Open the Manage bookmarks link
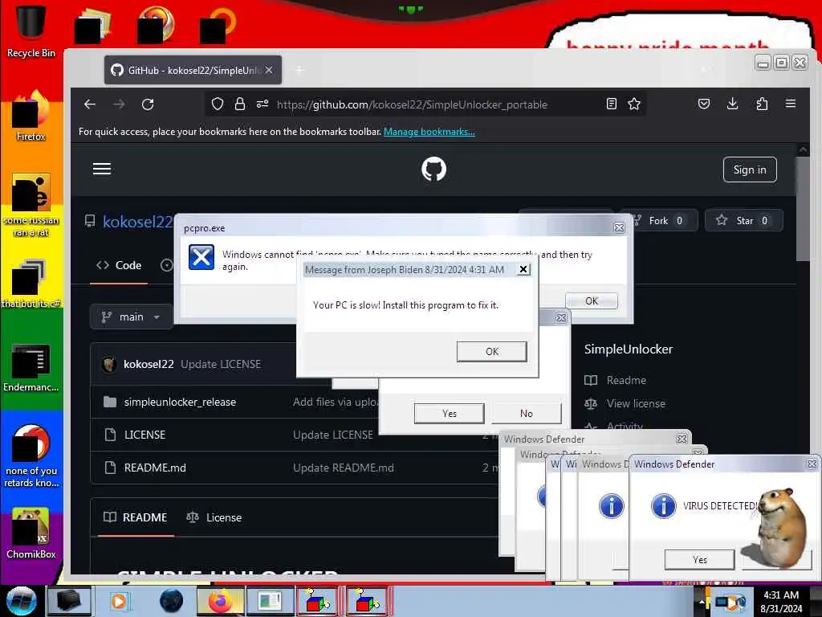The height and width of the screenshot is (617, 822). tap(429, 132)
